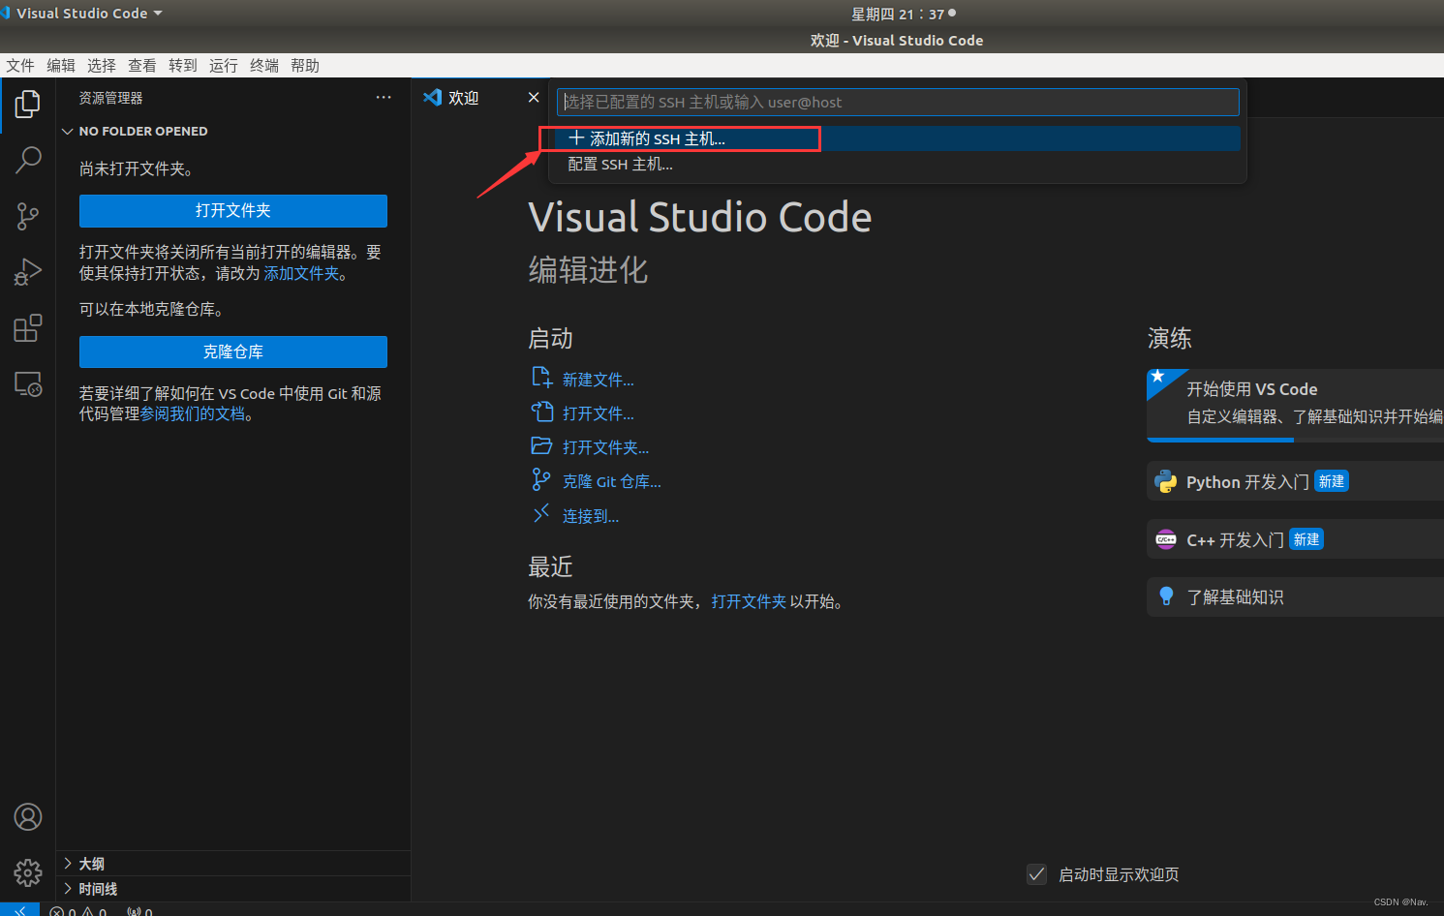Screen dimensions: 1444x916
Task: Click the remote window indicator in status bar
Action: tap(19, 910)
